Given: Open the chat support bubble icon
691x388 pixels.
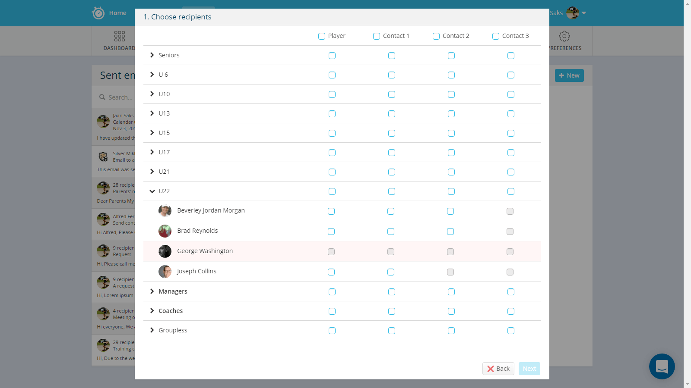Looking at the screenshot, I should [662, 366].
